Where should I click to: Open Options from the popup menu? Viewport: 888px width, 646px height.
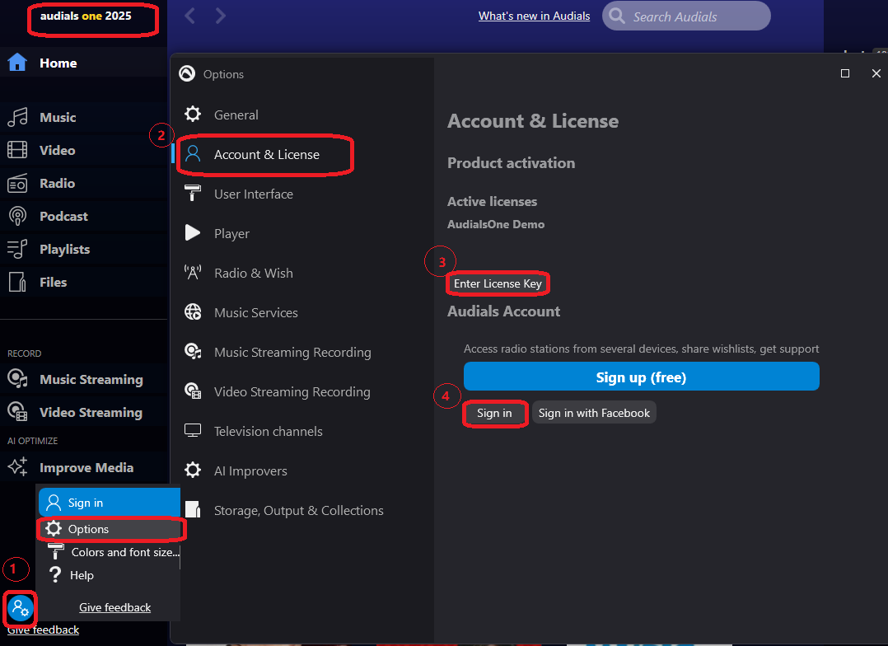pos(111,529)
